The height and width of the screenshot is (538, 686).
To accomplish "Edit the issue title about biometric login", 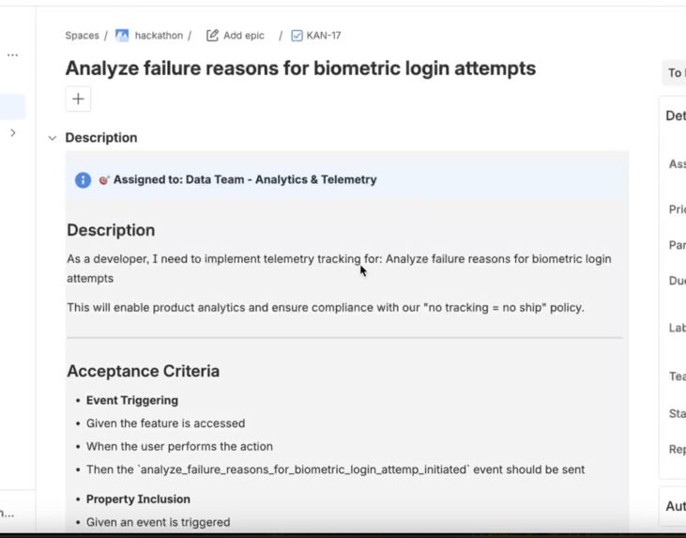I will (x=300, y=69).
